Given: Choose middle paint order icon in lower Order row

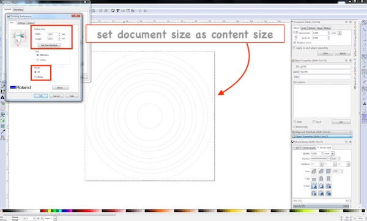Looking at the screenshot, I should (321, 193).
